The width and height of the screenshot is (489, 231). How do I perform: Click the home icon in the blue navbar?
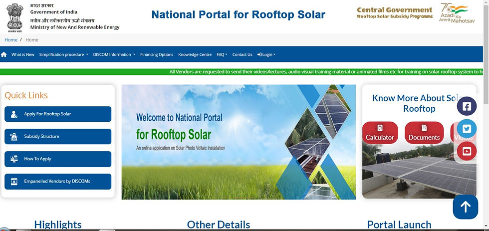4,54
